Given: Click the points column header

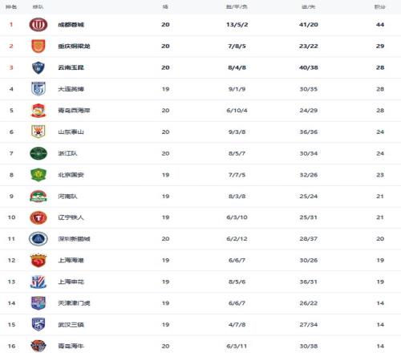Looking at the screenshot, I should tap(379, 6).
